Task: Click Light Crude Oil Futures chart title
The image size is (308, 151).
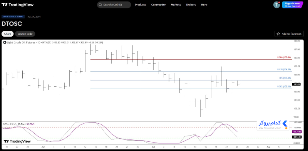Action: [x=28, y=42]
